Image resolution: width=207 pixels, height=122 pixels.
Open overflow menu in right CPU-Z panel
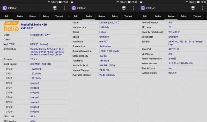[x=202, y=8]
